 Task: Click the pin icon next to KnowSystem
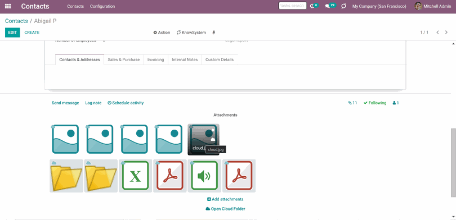coord(214,33)
